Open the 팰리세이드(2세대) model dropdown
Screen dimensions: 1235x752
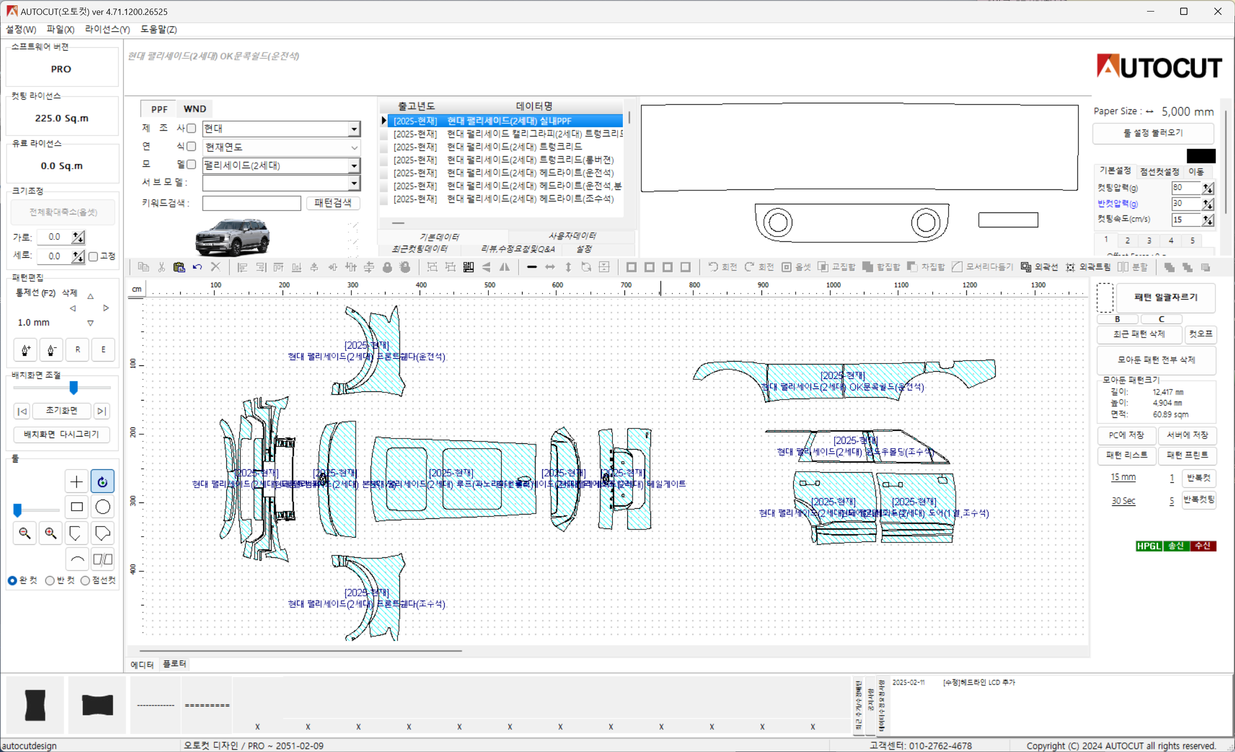coord(354,165)
